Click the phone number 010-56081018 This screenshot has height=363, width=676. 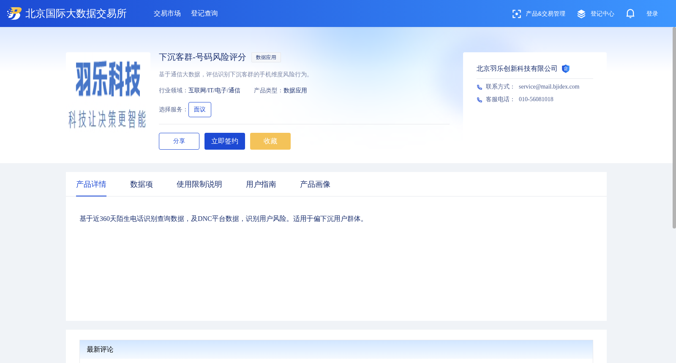(x=536, y=99)
